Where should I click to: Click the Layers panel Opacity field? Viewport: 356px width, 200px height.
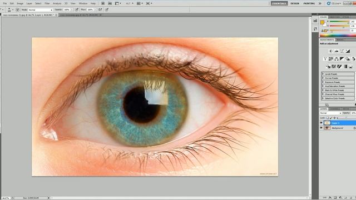pos(353,113)
